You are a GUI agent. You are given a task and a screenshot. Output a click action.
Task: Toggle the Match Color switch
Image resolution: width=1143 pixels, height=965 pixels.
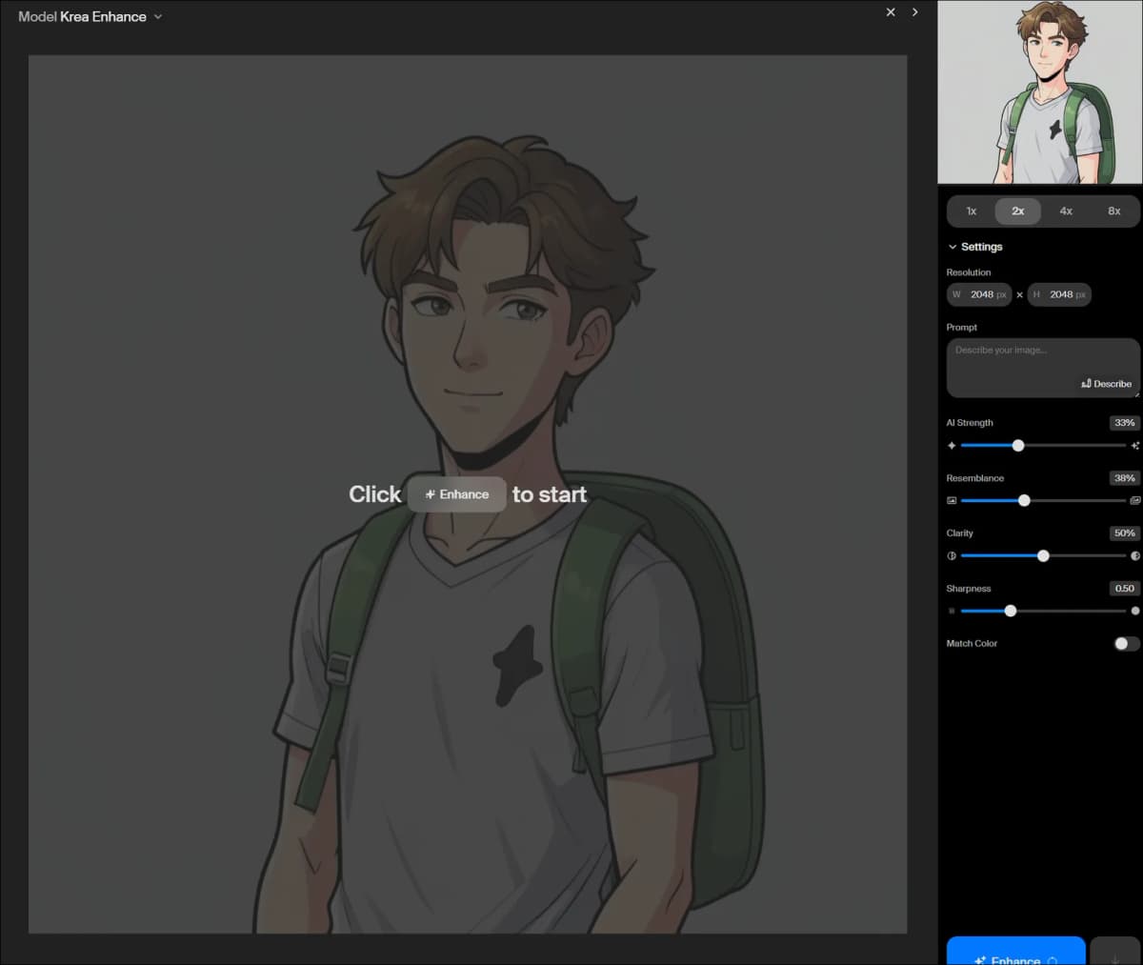click(x=1127, y=644)
